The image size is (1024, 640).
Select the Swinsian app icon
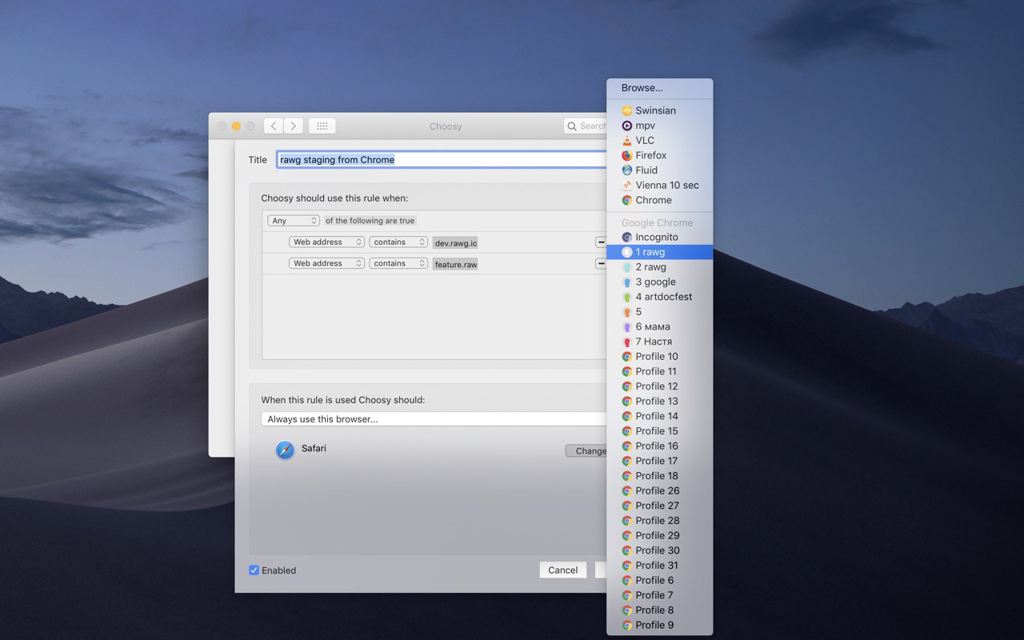tap(627, 110)
